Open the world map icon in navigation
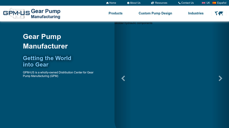Viewport: 229px width, 128px height. click(x=219, y=13)
